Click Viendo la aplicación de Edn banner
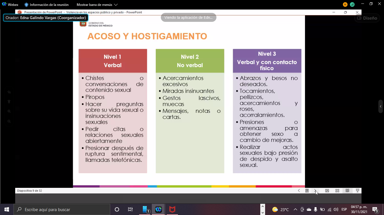 (x=189, y=17)
